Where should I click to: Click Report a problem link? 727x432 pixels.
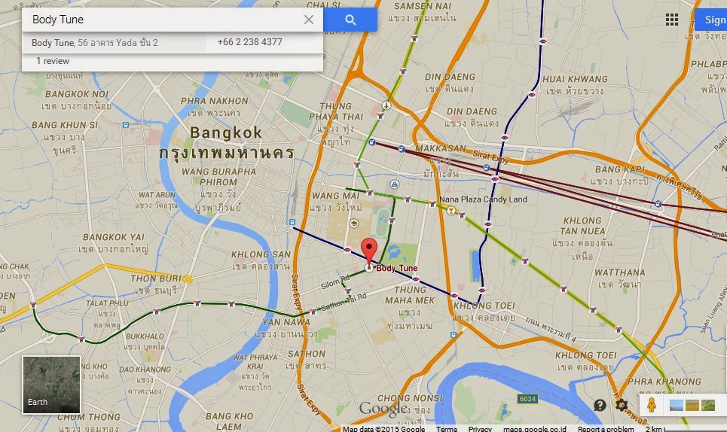click(x=606, y=429)
